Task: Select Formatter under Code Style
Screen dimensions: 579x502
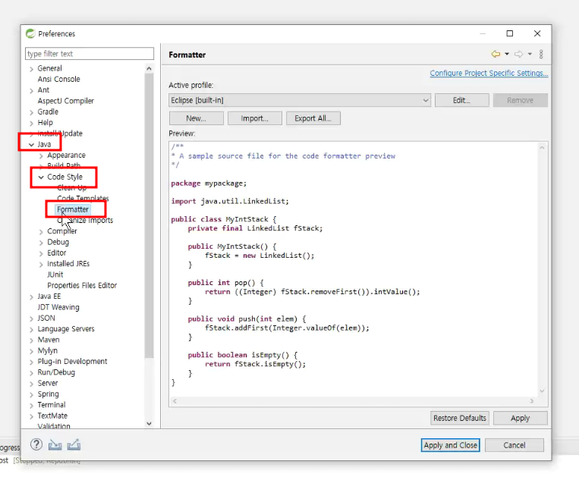Action: pos(73,209)
